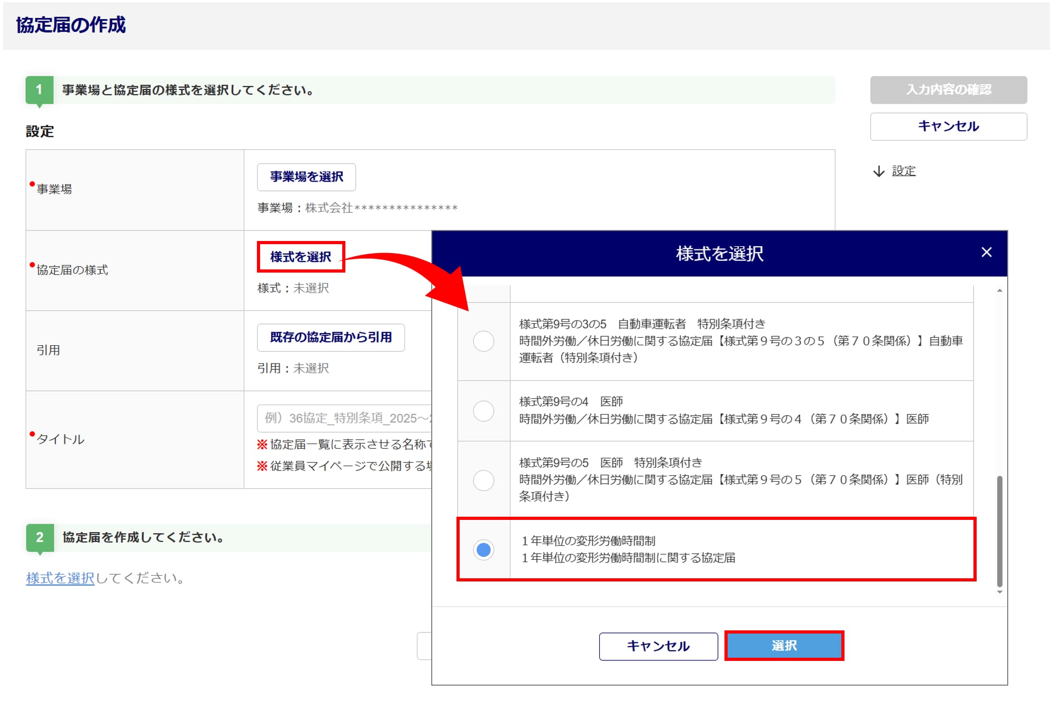The height and width of the screenshot is (703, 1053).
Task: Click 既存の協定届から引用 button
Action: click(331, 337)
